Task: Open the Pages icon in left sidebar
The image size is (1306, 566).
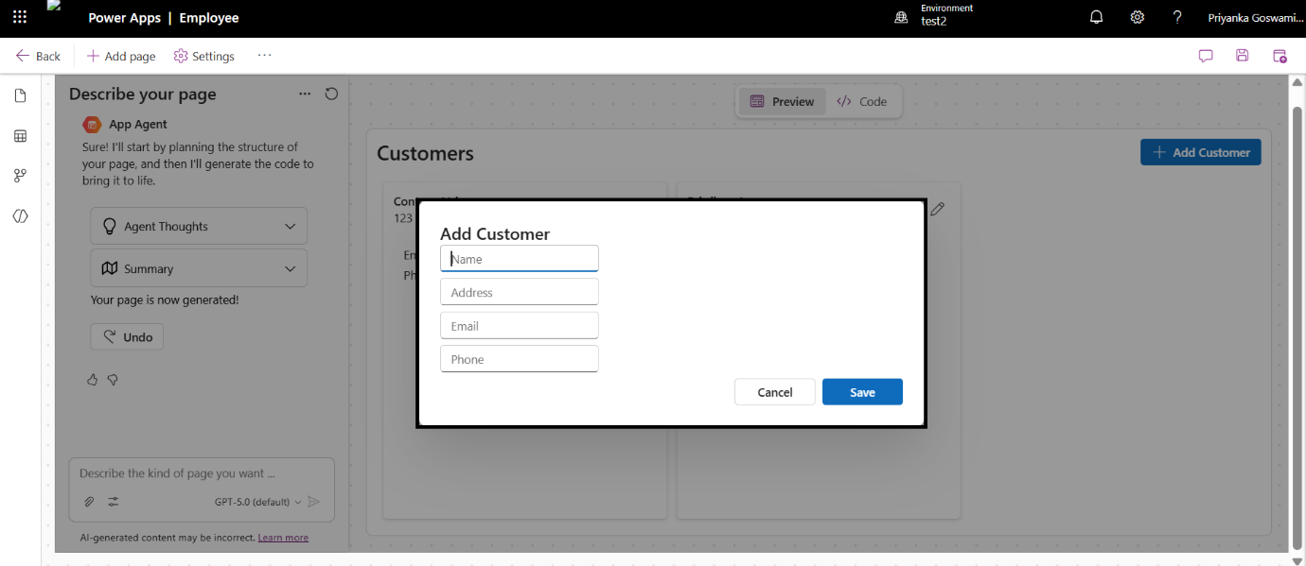Action: coord(20,95)
